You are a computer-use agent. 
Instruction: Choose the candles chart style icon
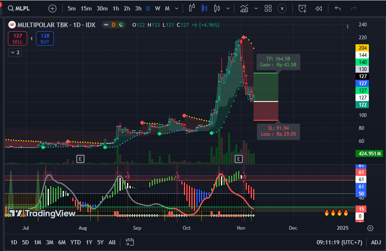pyautogui.click(x=204, y=8)
